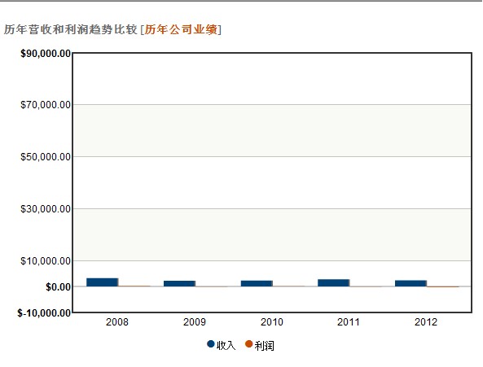The image size is (483, 367).
Task: Select the 2008 revenue bar
Action: [x=103, y=282]
